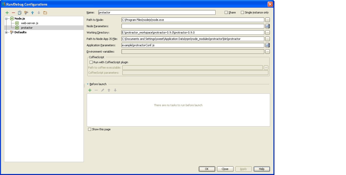
Task: Select the Node.js group label
Action: (20, 19)
